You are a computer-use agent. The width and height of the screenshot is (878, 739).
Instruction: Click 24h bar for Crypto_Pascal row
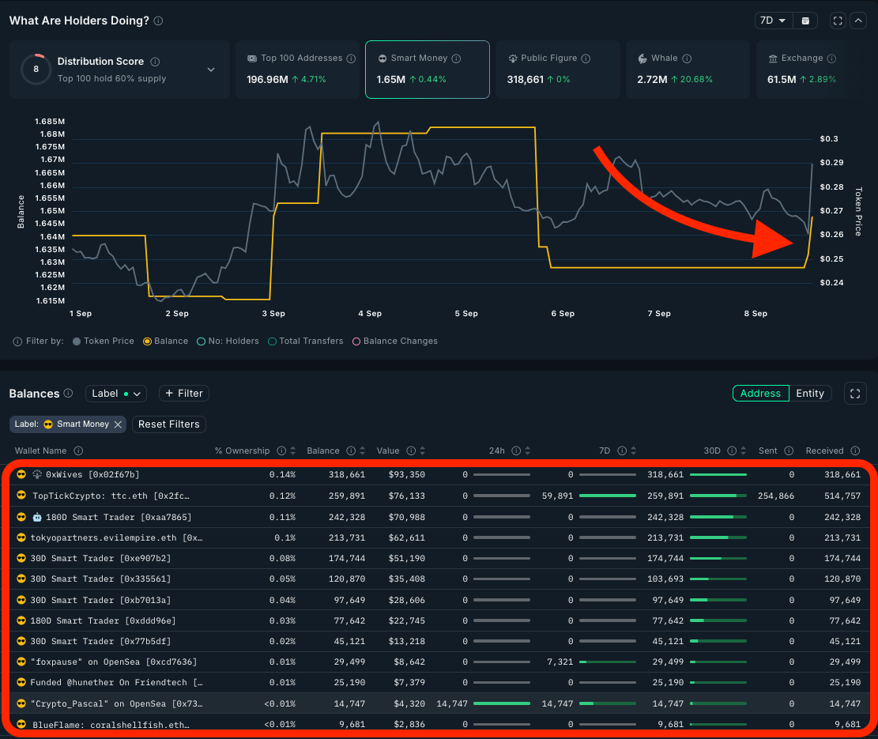point(502,703)
